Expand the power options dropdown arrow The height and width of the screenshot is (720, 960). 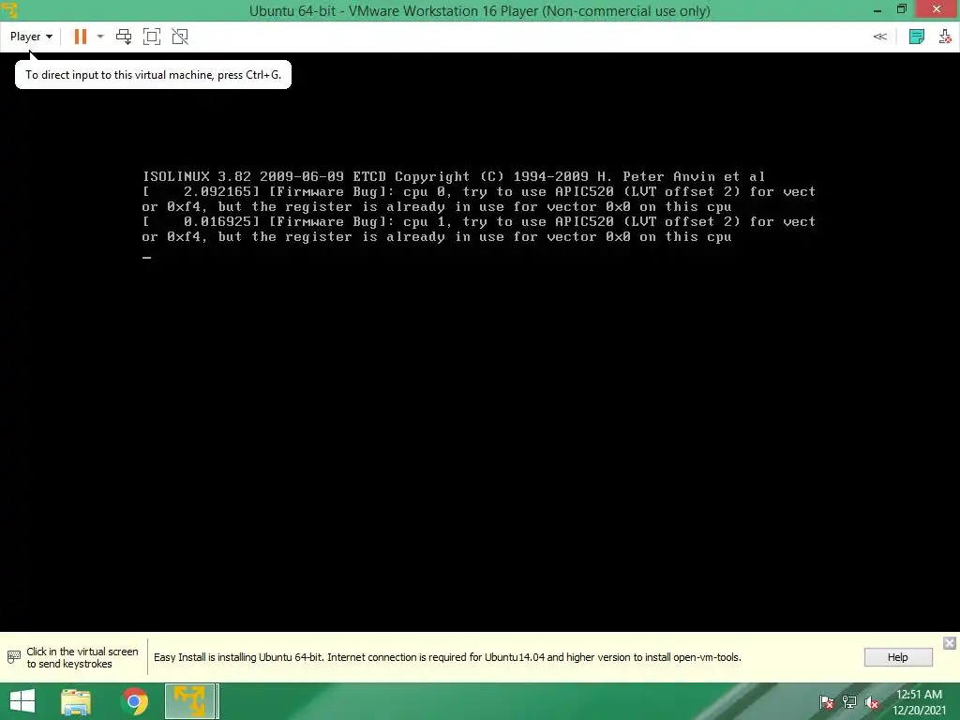point(100,37)
